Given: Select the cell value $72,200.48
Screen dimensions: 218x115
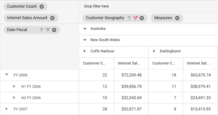Looking at the screenshot, I should click(x=131, y=75).
